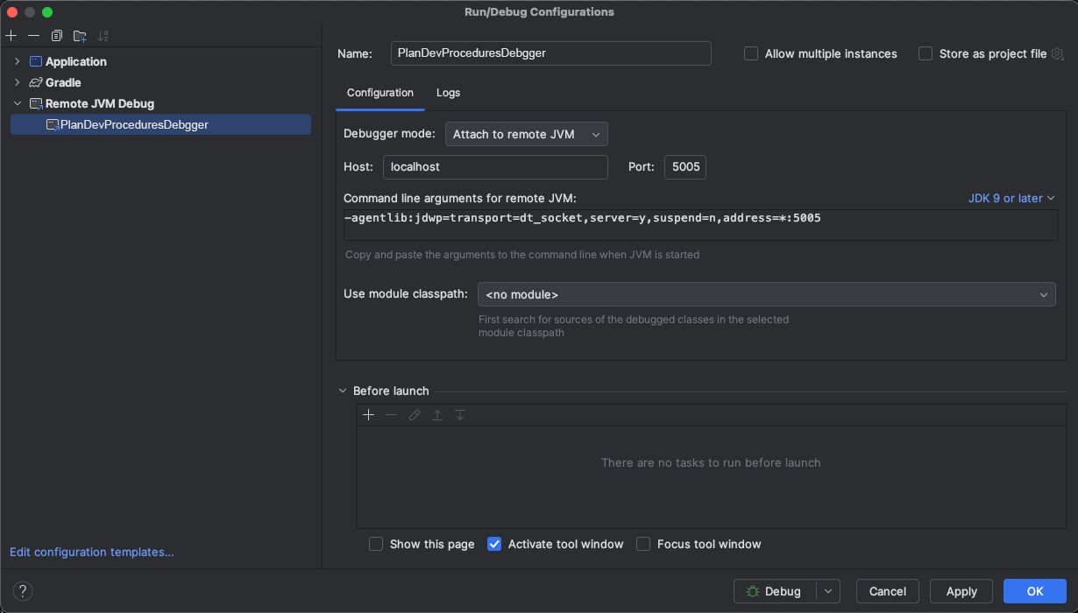Check Store as project file

coord(925,53)
